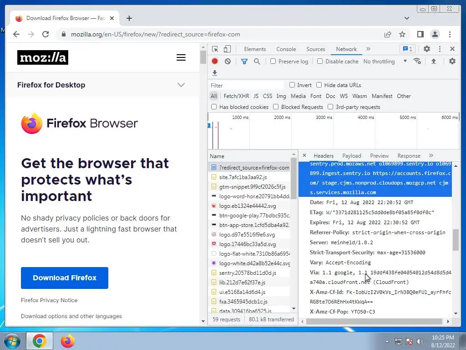
Task: Close the Download Firefox Browser tab
Action: [112, 18]
